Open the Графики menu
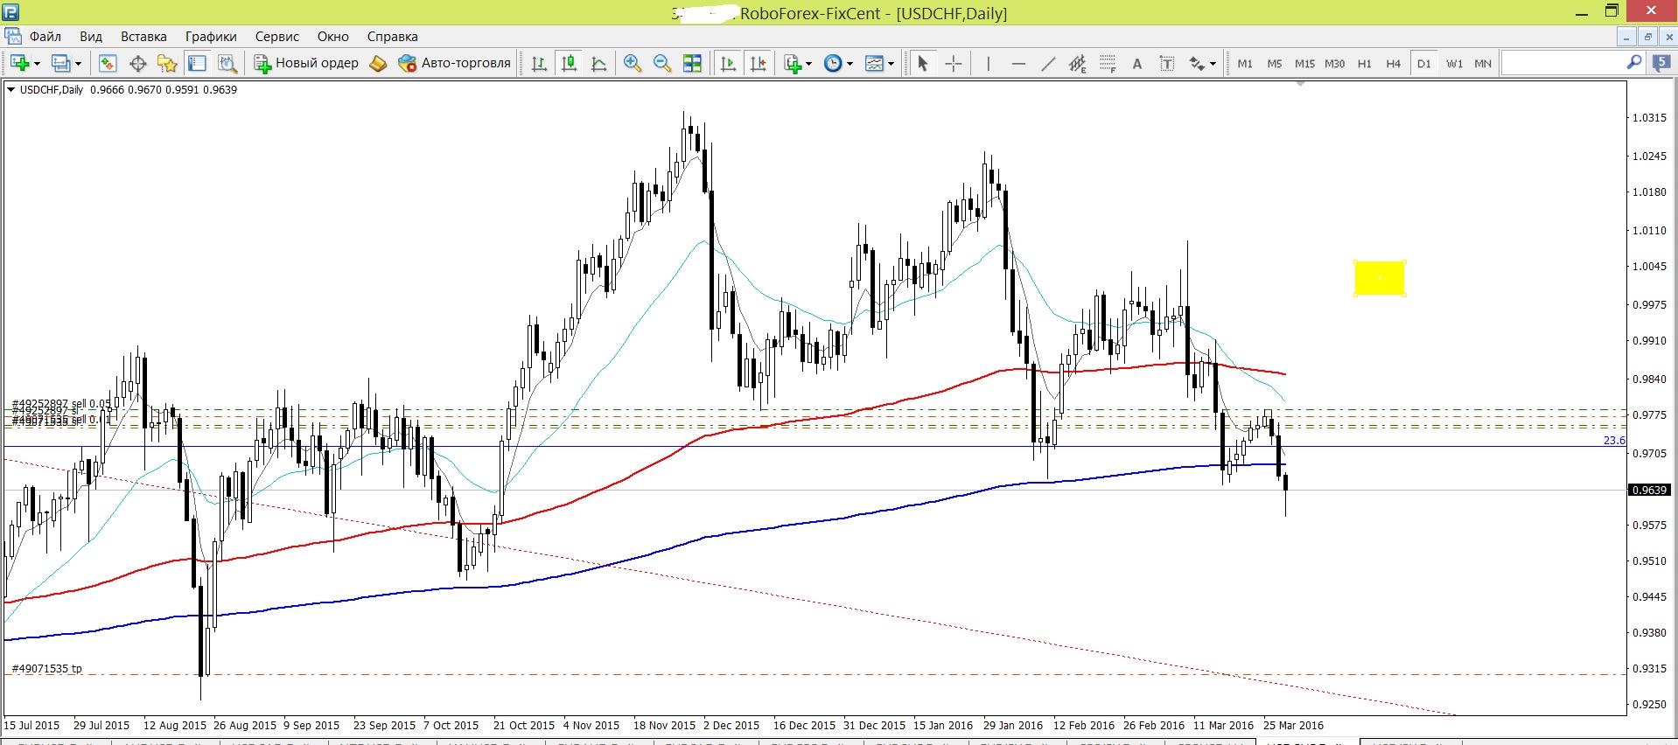The image size is (1678, 745). point(211,37)
